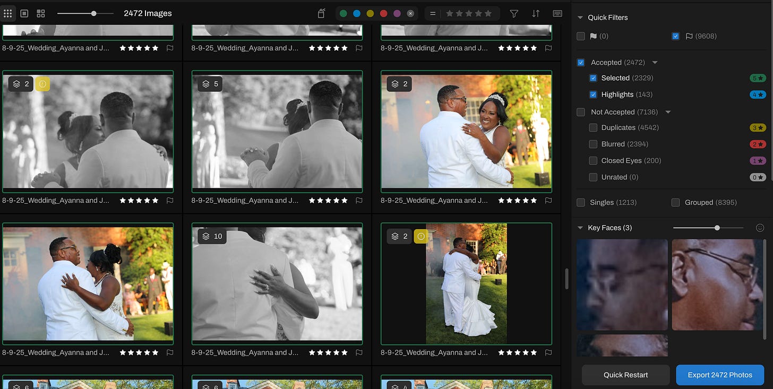Switch to the compare four-tile view
This screenshot has width=773, height=389.
click(x=41, y=13)
